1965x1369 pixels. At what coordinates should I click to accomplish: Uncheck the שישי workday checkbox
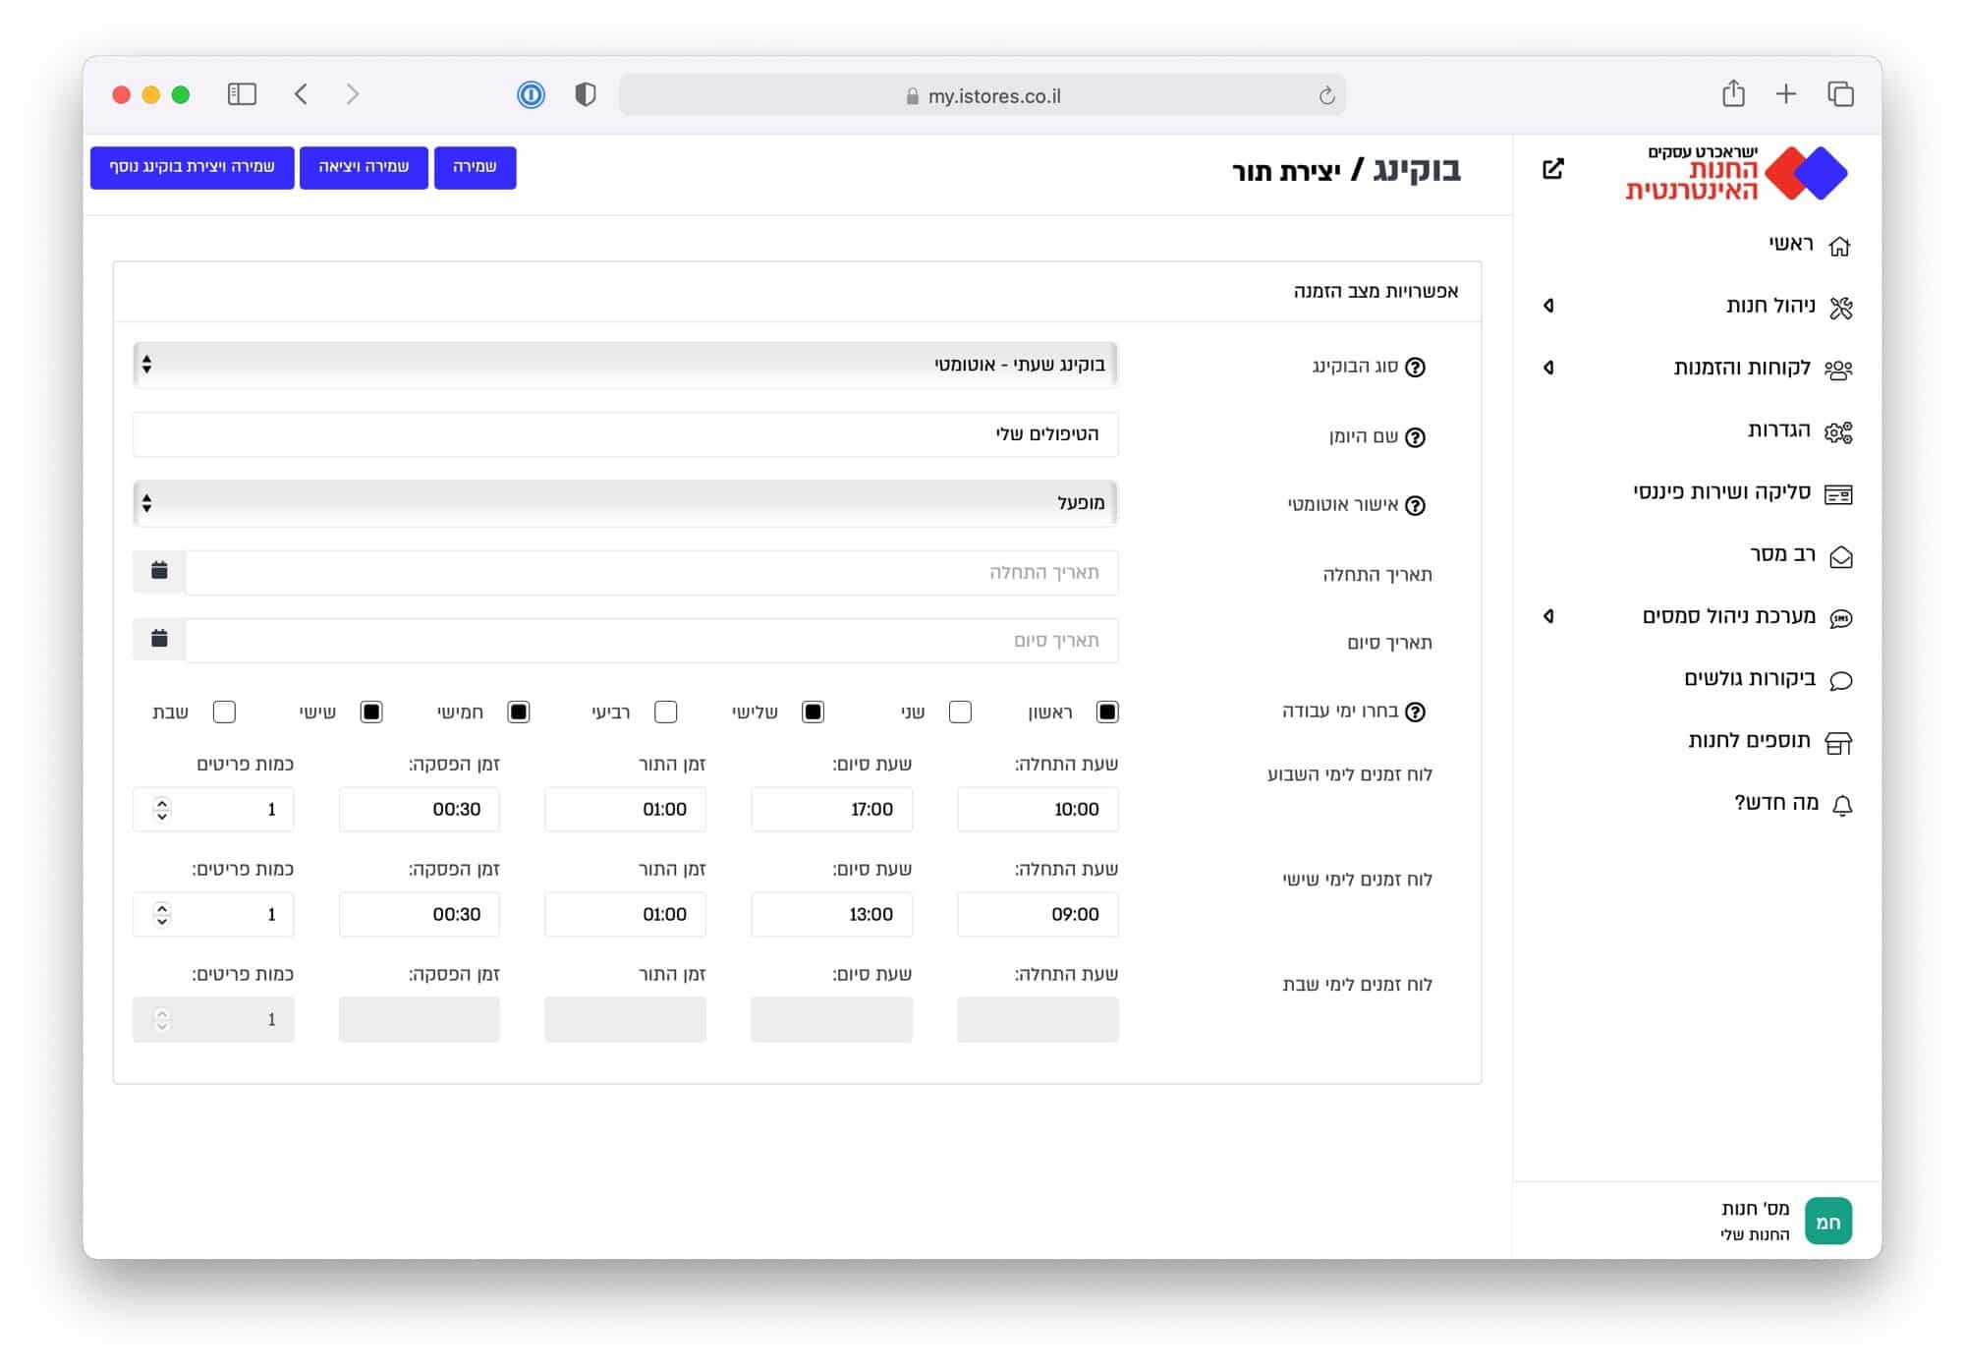pos(370,712)
